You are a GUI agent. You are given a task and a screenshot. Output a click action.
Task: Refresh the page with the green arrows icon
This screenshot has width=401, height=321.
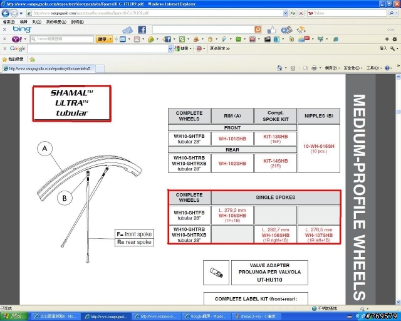[x=293, y=13]
